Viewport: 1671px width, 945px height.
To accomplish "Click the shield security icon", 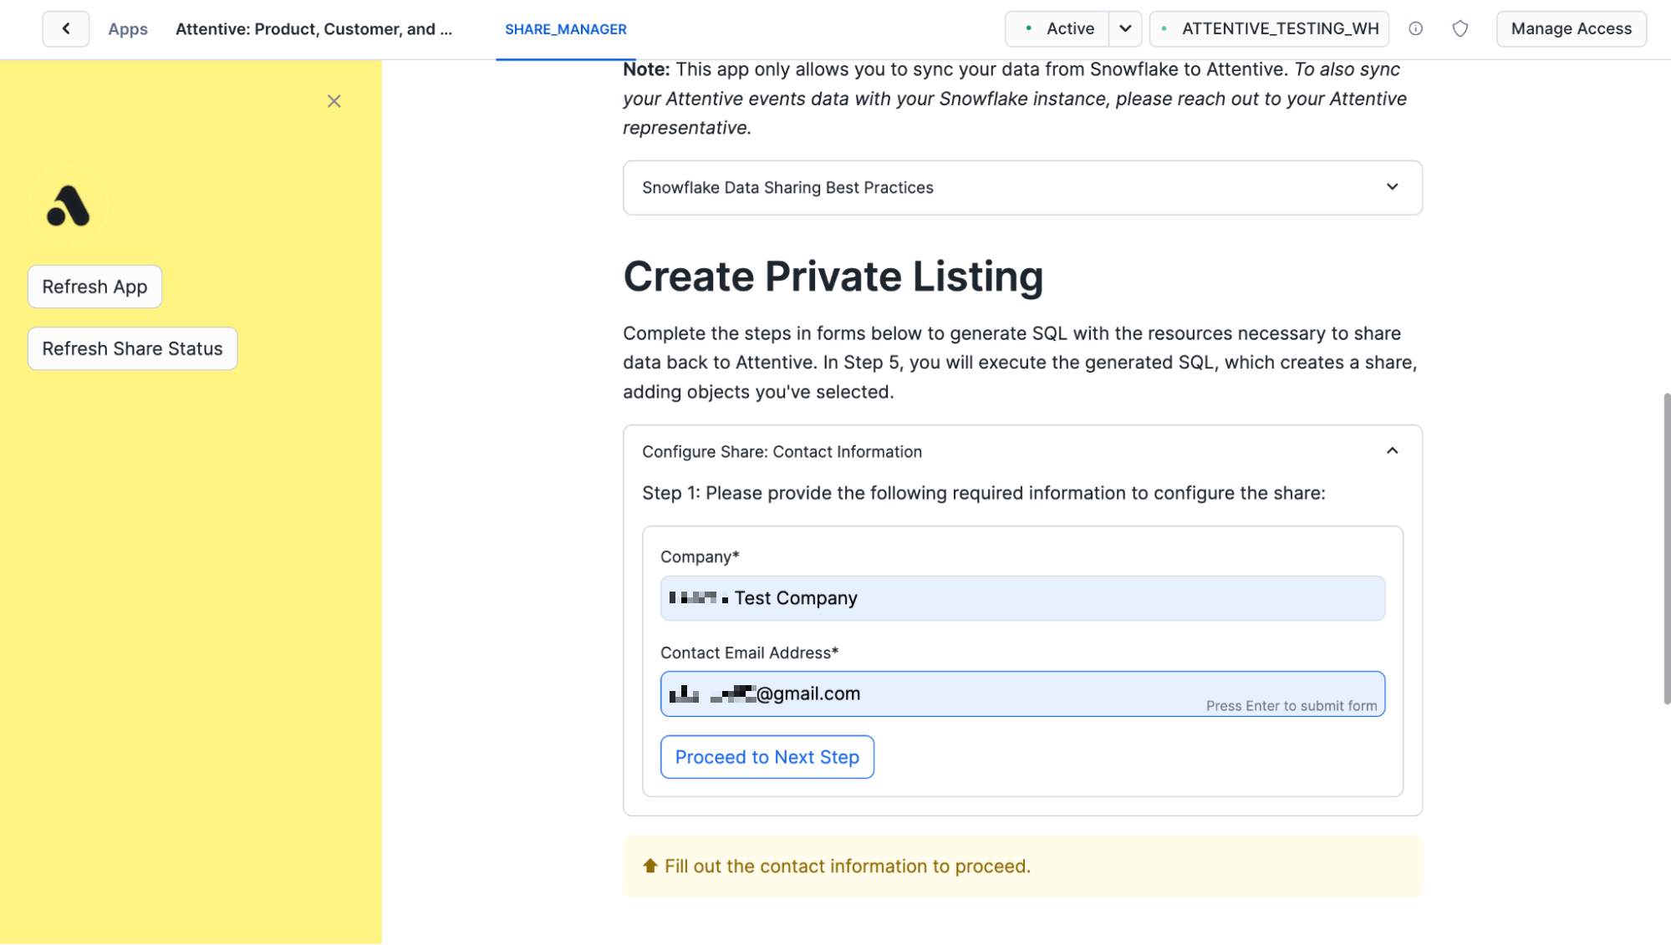I will [x=1460, y=28].
